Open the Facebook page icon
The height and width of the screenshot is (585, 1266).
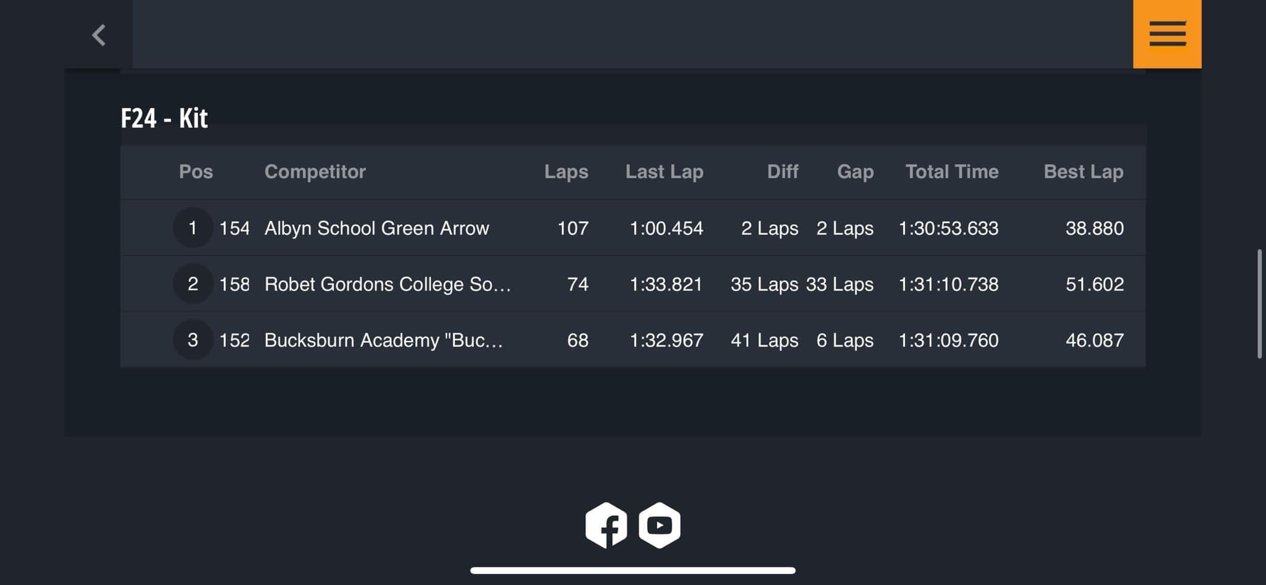click(606, 525)
